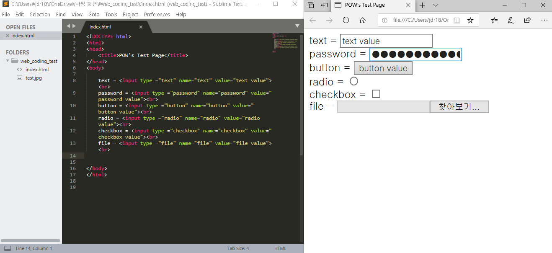The height and width of the screenshot is (253, 552).
Task: Click the file path input box
Action: [x=384, y=107]
